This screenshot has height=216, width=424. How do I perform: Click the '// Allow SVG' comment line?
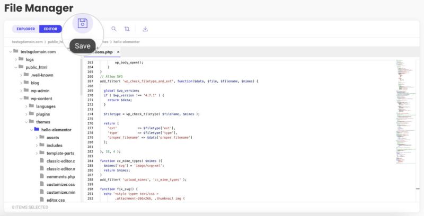tap(111, 77)
